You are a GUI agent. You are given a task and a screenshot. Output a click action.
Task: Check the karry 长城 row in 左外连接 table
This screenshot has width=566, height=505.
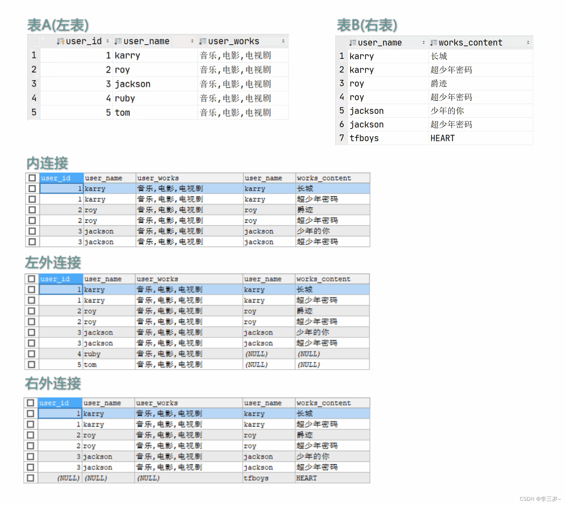click(x=32, y=290)
